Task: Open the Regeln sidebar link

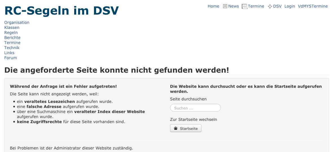Action: click(x=11, y=33)
